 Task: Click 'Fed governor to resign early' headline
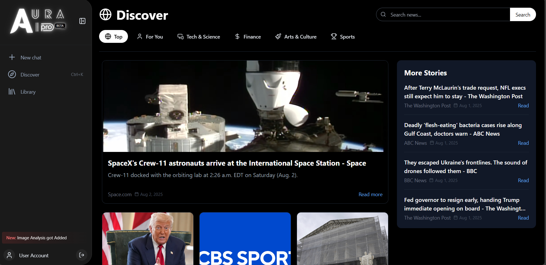[465, 204]
